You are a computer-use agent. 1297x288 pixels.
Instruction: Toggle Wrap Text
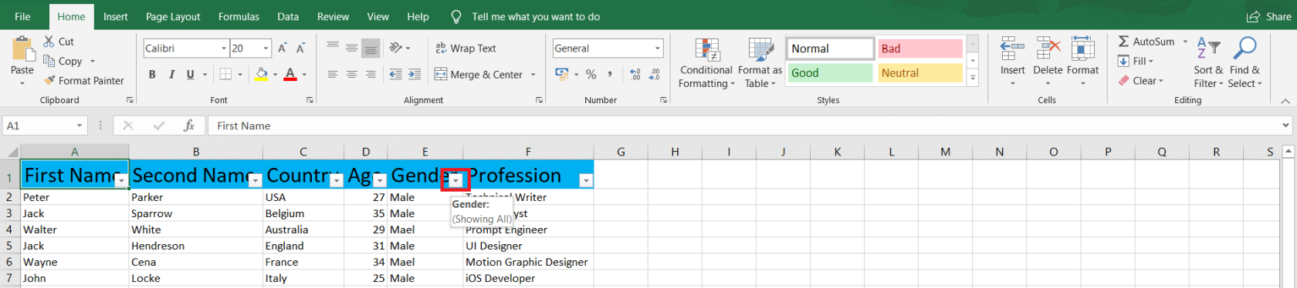[x=466, y=48]
